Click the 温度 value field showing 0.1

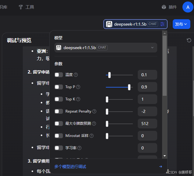pos(147,75)
